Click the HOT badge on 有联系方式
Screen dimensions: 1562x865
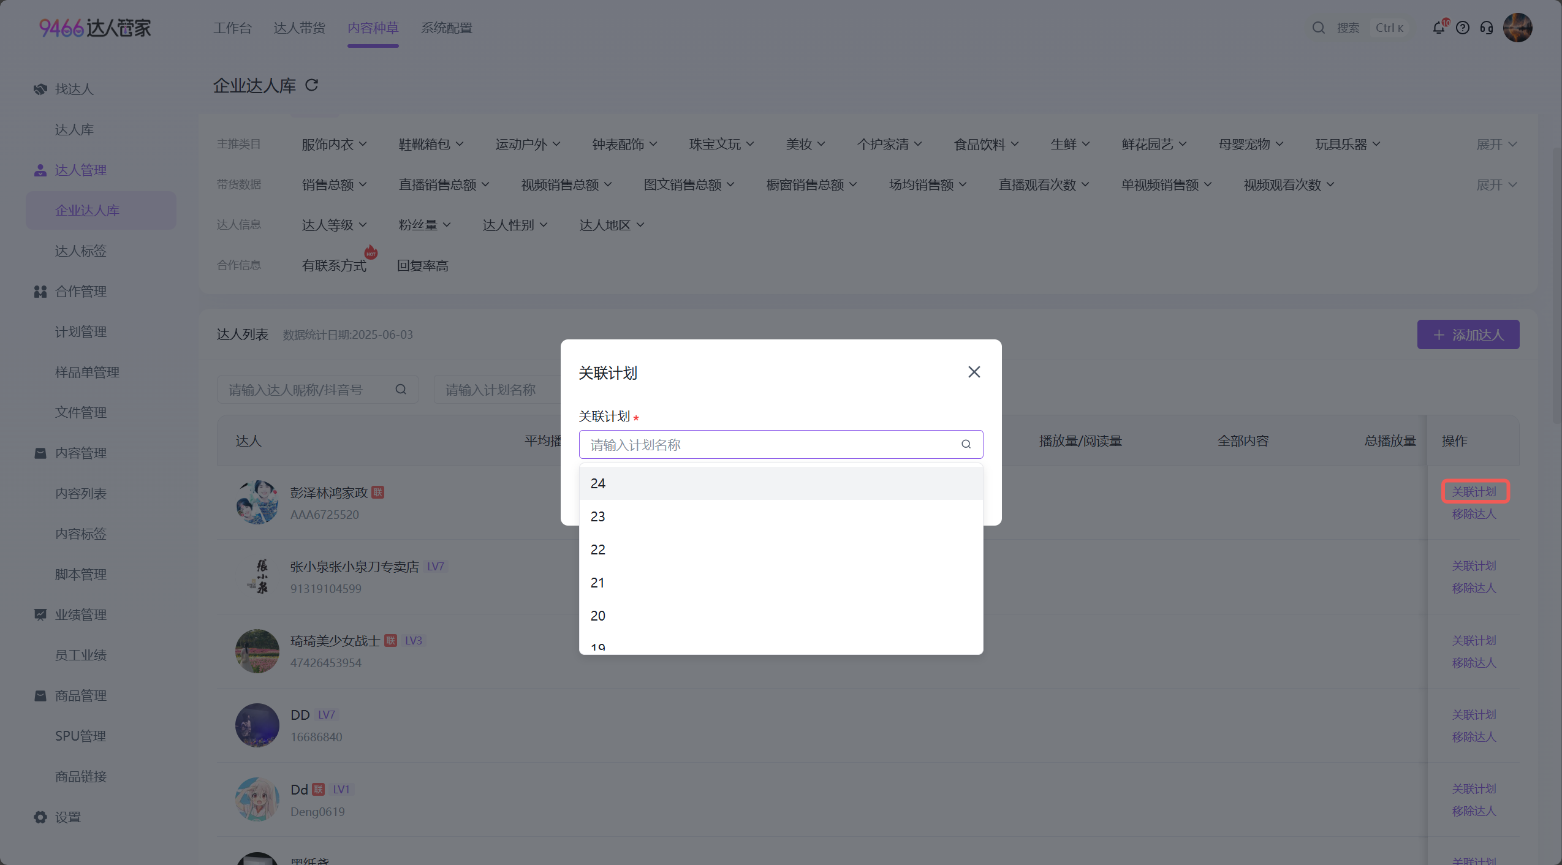tap(371, 252)
